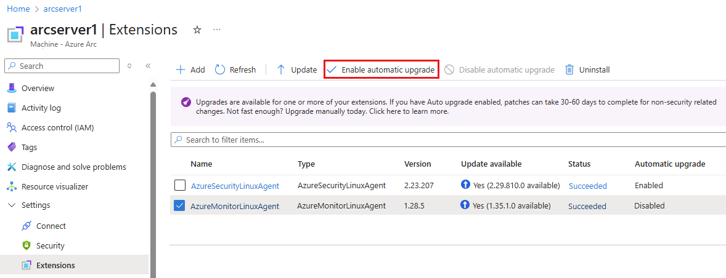Select Connect in the Settings menu
This screenshot has height=278, width=726.
pyautogui.click(x=51, y=226)
